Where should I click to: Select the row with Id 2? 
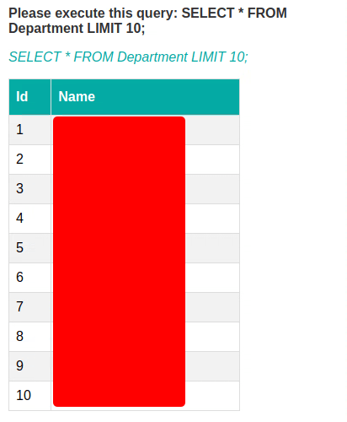point(124,160)
